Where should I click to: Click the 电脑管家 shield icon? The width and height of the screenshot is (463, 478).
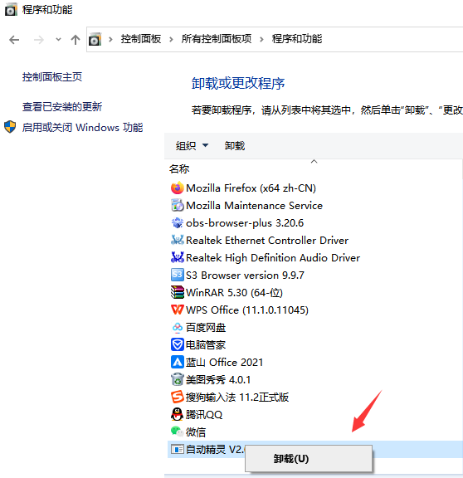click(177, 344)
